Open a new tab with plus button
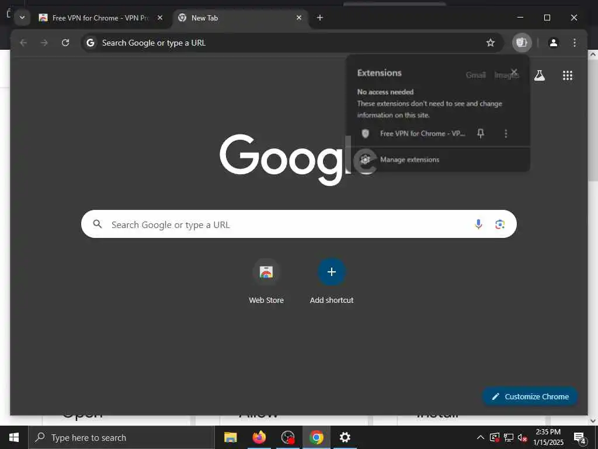 pos(320,18)
